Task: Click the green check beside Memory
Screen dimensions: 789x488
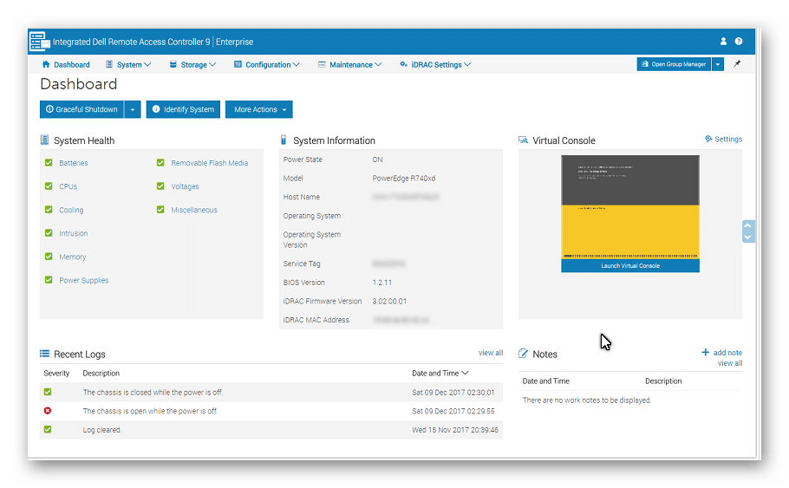Action: tap(49, 257)
